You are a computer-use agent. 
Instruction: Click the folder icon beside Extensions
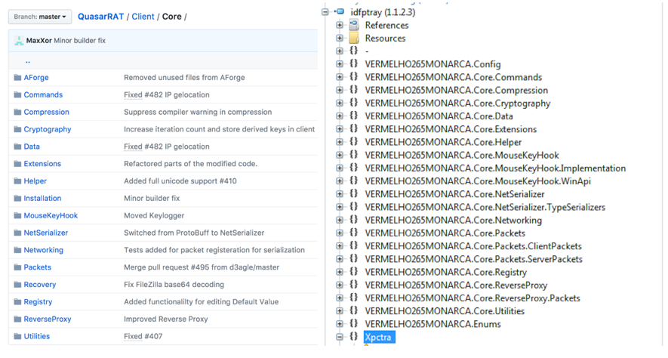[x=17, y=164]
